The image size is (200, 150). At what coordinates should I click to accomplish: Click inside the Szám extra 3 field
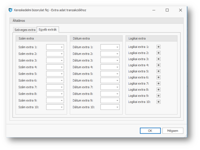[x=53, y=60]
